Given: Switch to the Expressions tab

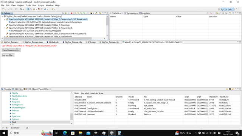Looking at the screenshot, I should pos(131,13).
